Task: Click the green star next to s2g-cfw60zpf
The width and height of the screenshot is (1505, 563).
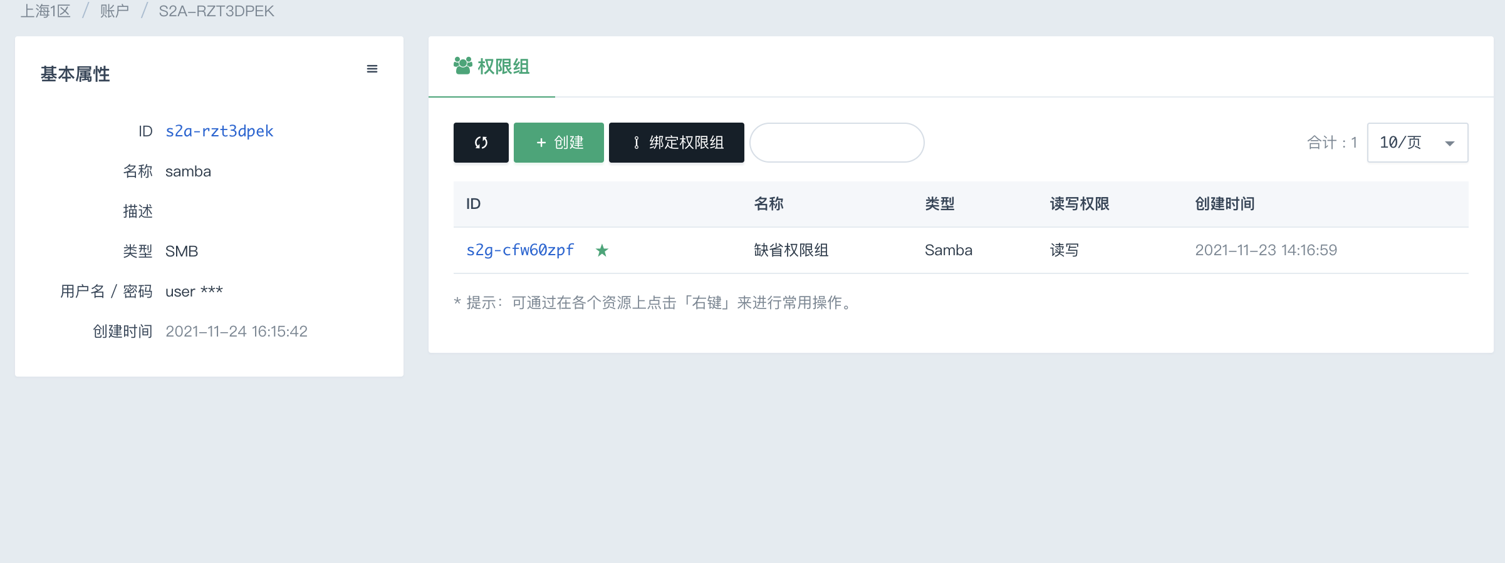Action: tap(601, 251)
